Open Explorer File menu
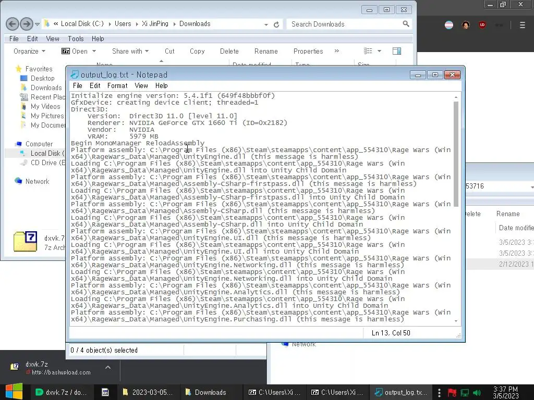534x400 pixels. tap(14, 39)
